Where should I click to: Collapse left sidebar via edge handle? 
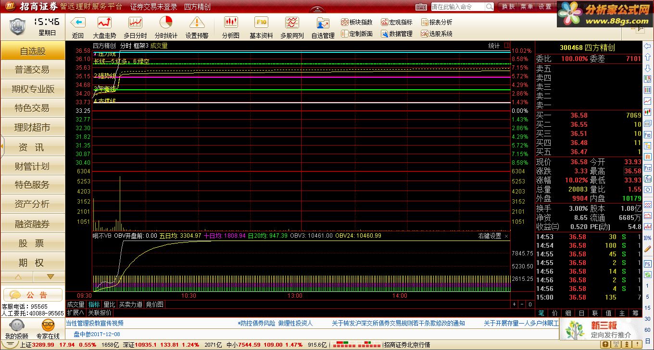pos(1,146)
